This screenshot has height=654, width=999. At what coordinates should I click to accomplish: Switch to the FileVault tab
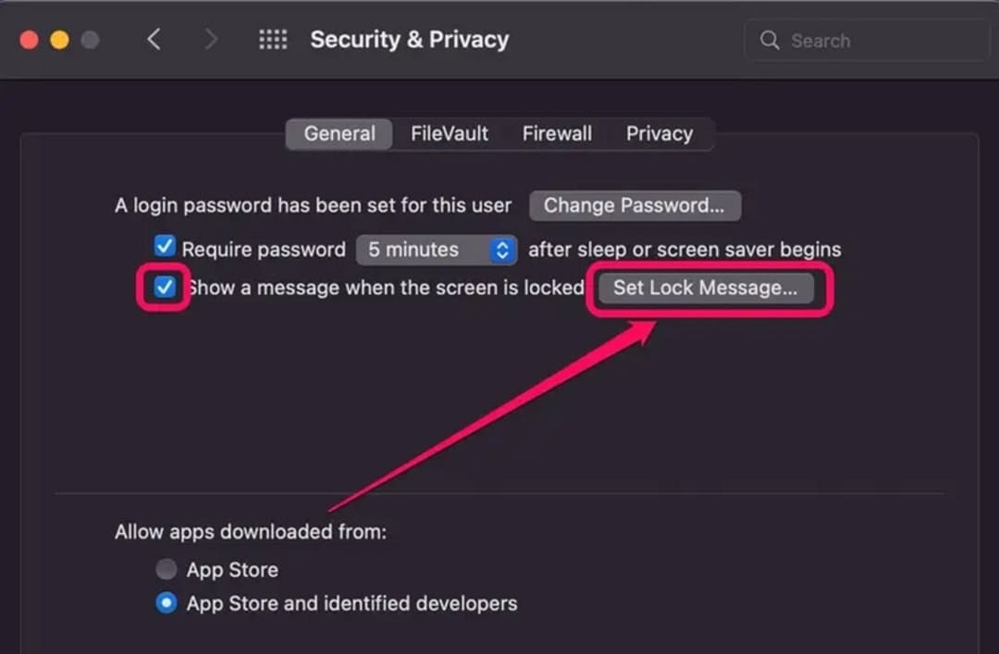pyautogui.click(x=450, y=134)
